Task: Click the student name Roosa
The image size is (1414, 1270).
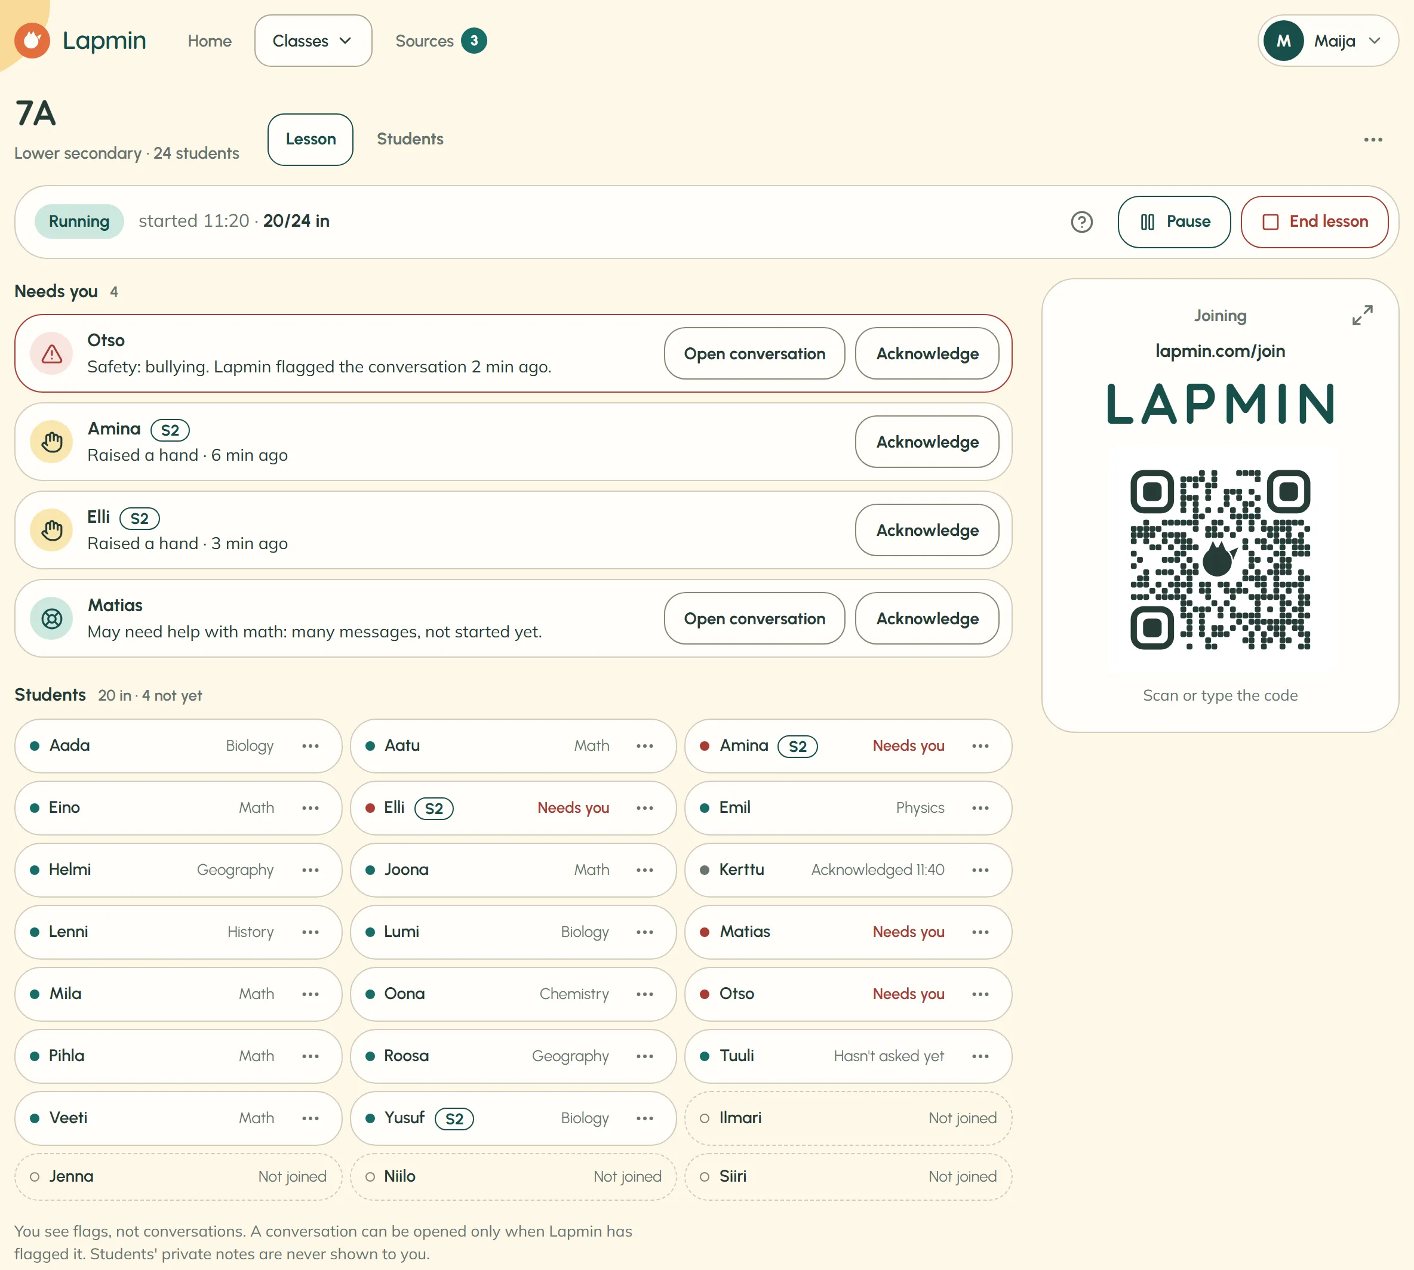Action: click(x=407, y=1056)
